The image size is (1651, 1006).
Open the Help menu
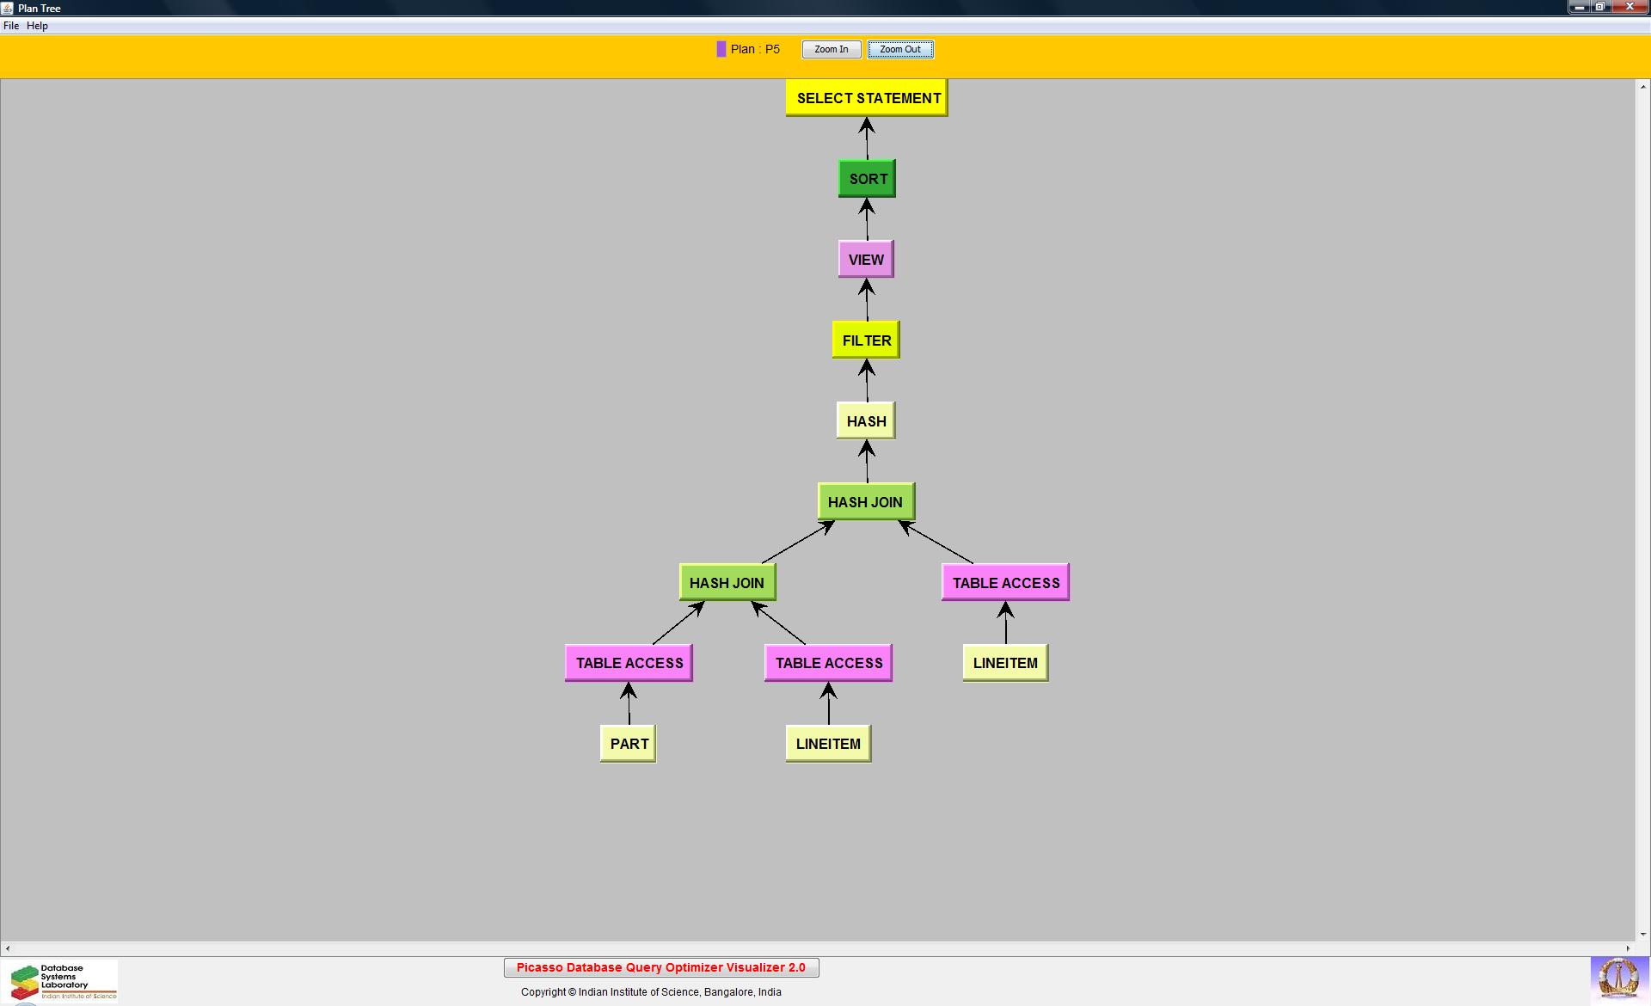(37, 26)
